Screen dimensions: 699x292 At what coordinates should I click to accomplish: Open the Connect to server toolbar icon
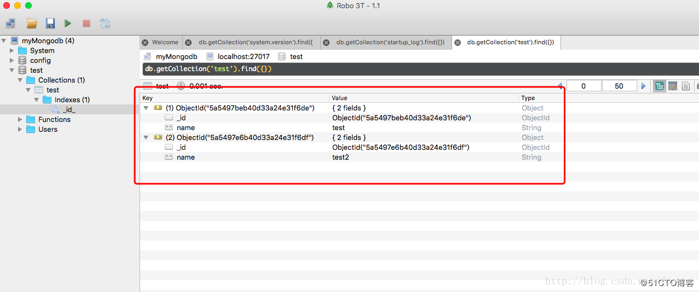click(x=11, y=24)
